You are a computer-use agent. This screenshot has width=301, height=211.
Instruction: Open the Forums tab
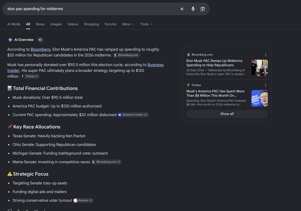pos(111,24)
